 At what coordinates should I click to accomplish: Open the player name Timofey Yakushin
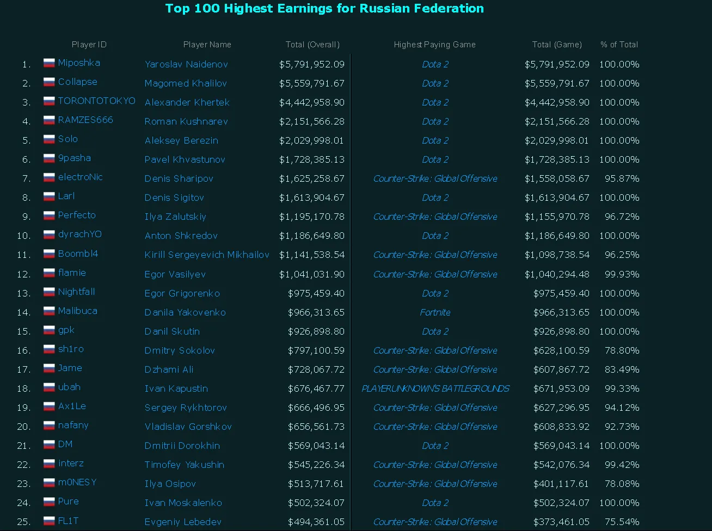point(185,465)
